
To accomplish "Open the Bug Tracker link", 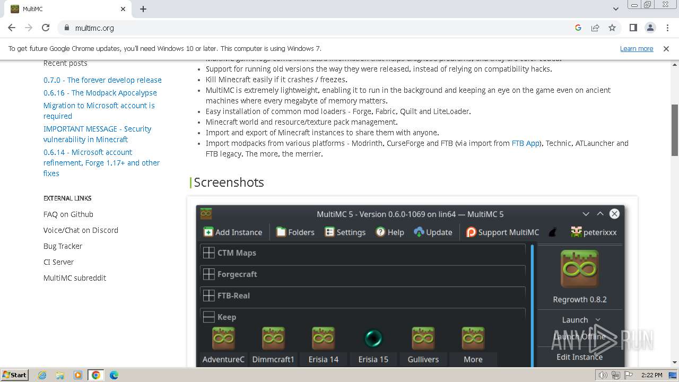I will (x=63, y=246).
